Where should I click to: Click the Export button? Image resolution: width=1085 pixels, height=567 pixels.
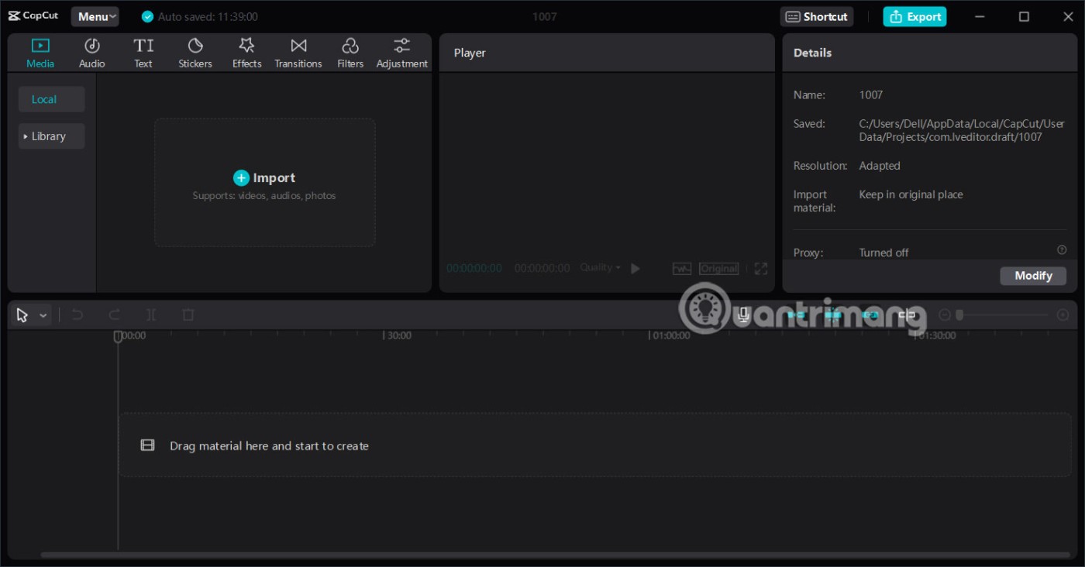click(914, 17)
